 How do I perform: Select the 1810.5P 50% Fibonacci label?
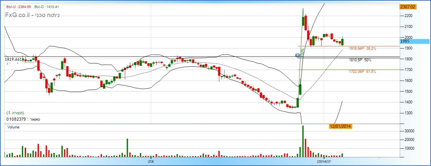(x=360, y=60)
